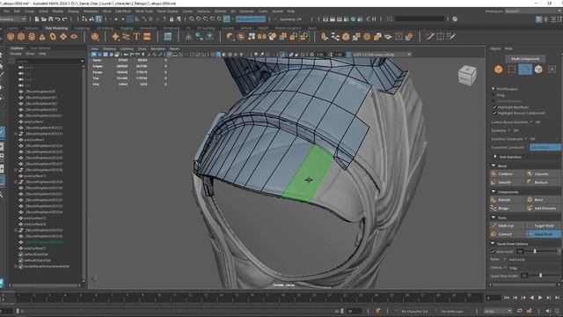563x317 pixels.
Task: Collapse the Quad Draw Options section
Action: 494,244
